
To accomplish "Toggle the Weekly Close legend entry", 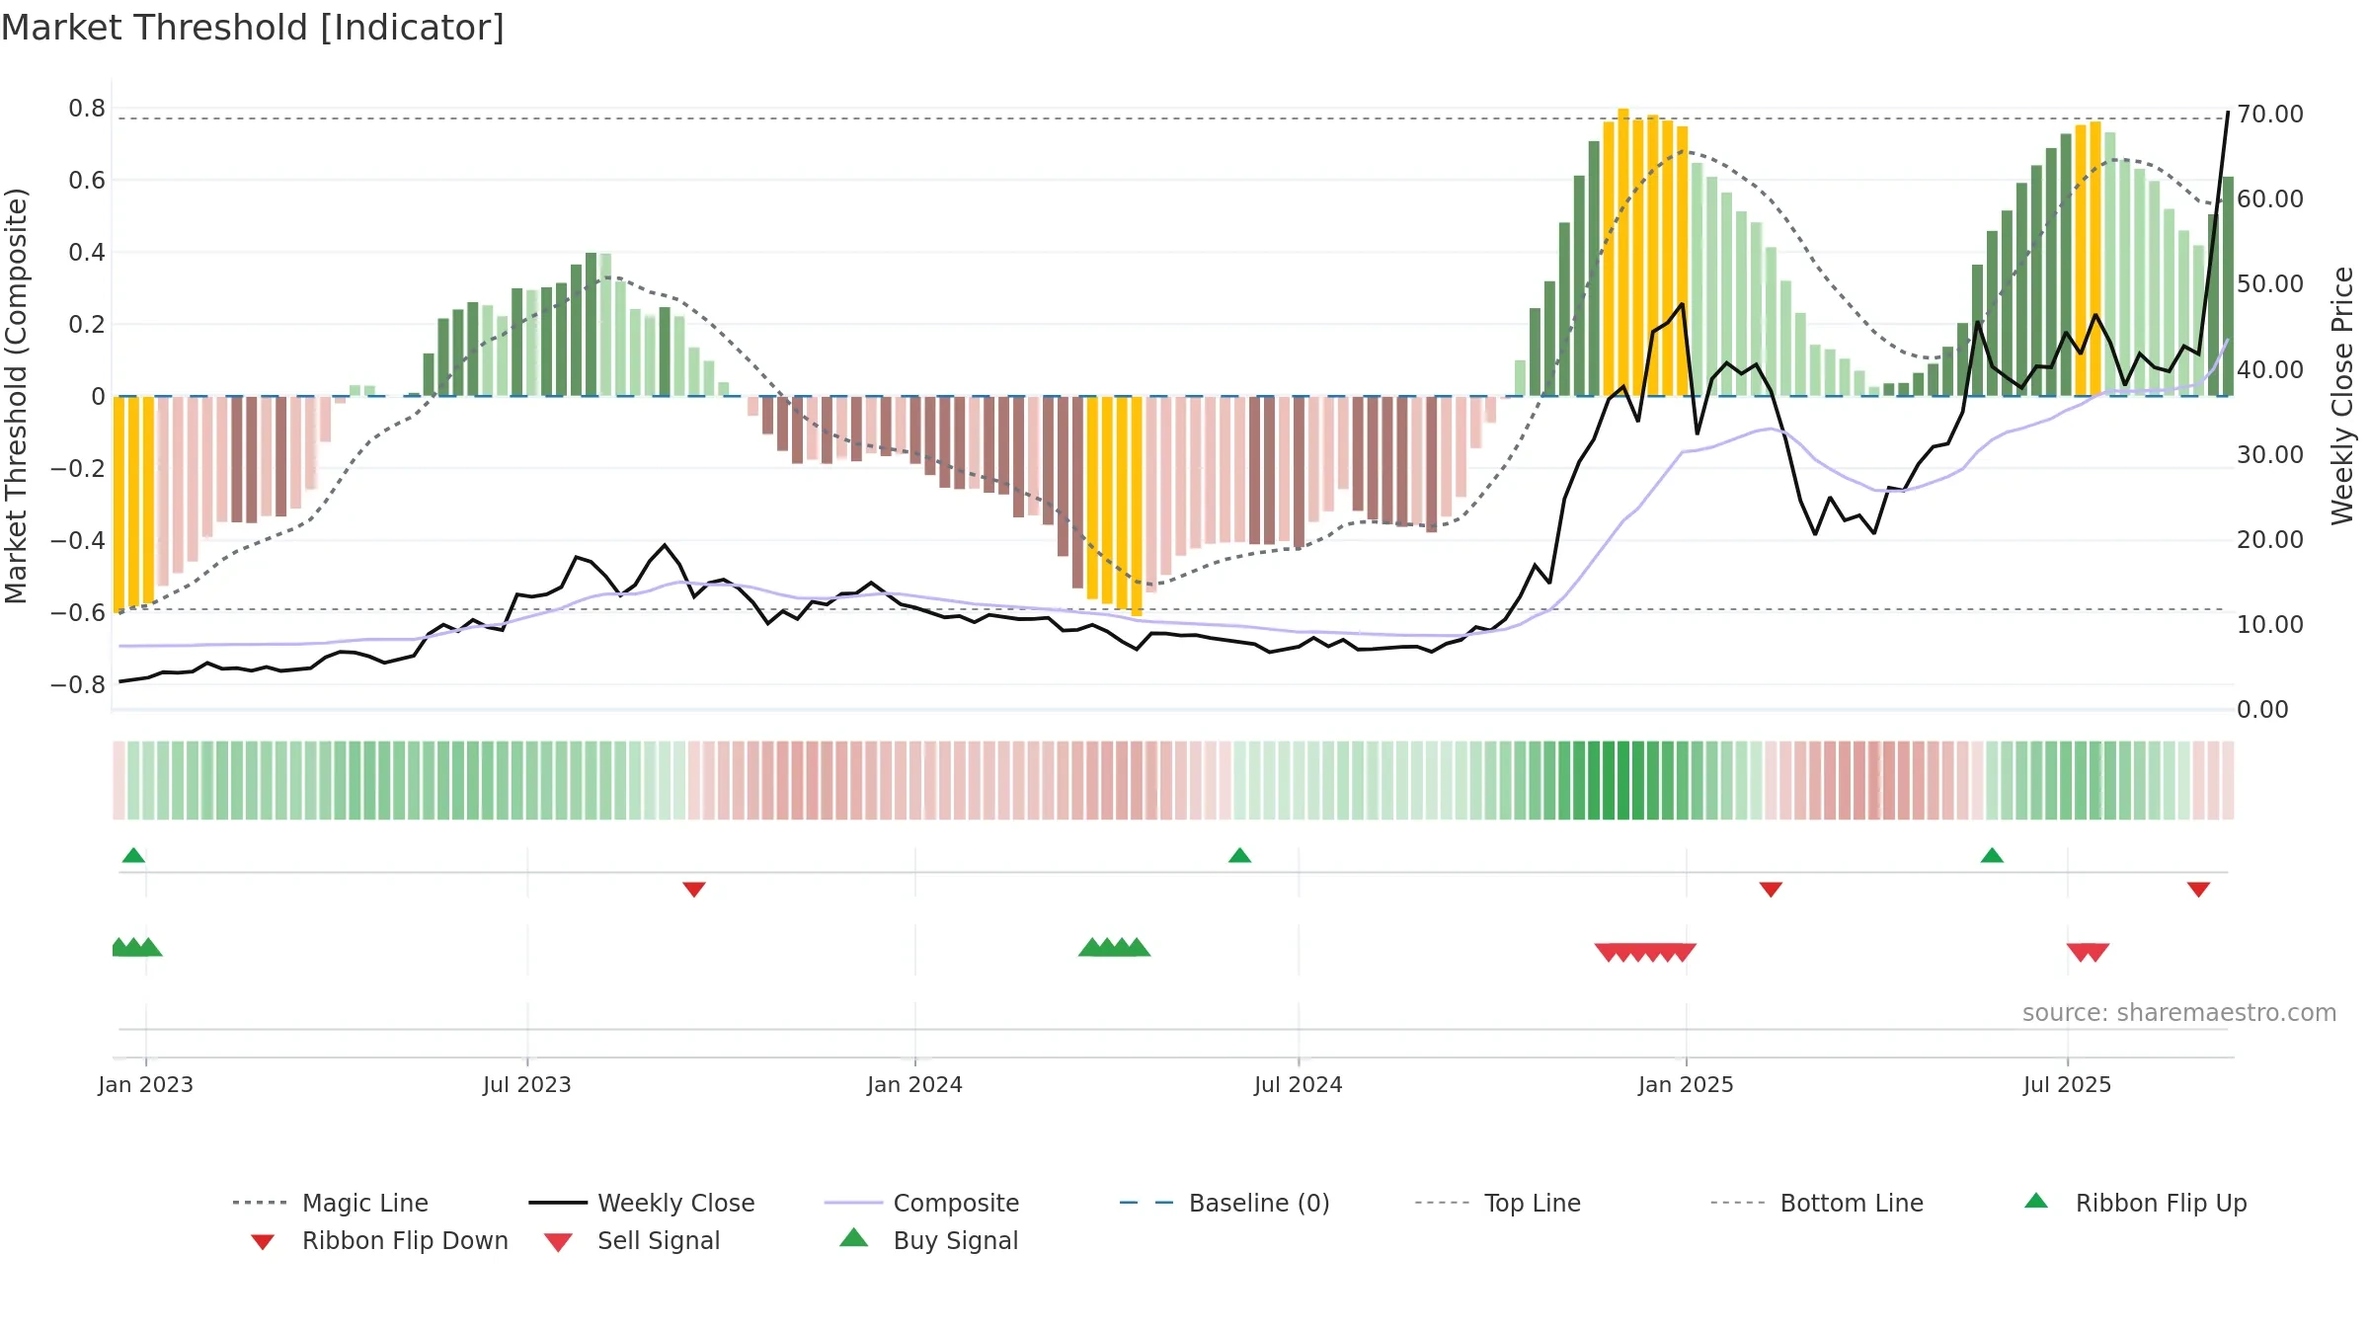I will (x=641, y=1203).
